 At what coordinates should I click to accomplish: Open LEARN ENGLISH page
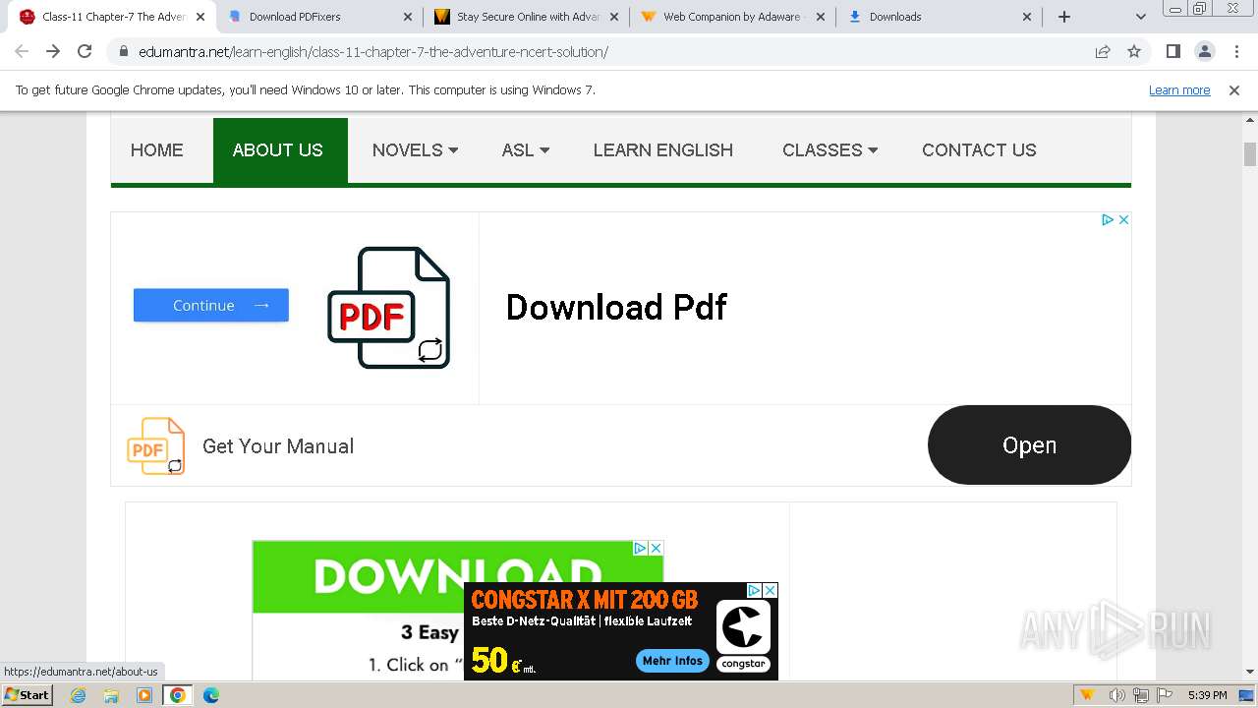pyautogui.click(x=663, y=150)
